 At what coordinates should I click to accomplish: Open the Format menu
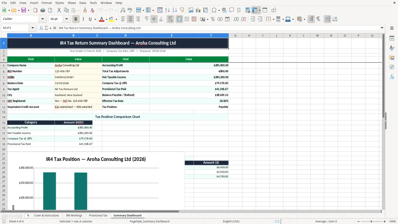(46, 3)
